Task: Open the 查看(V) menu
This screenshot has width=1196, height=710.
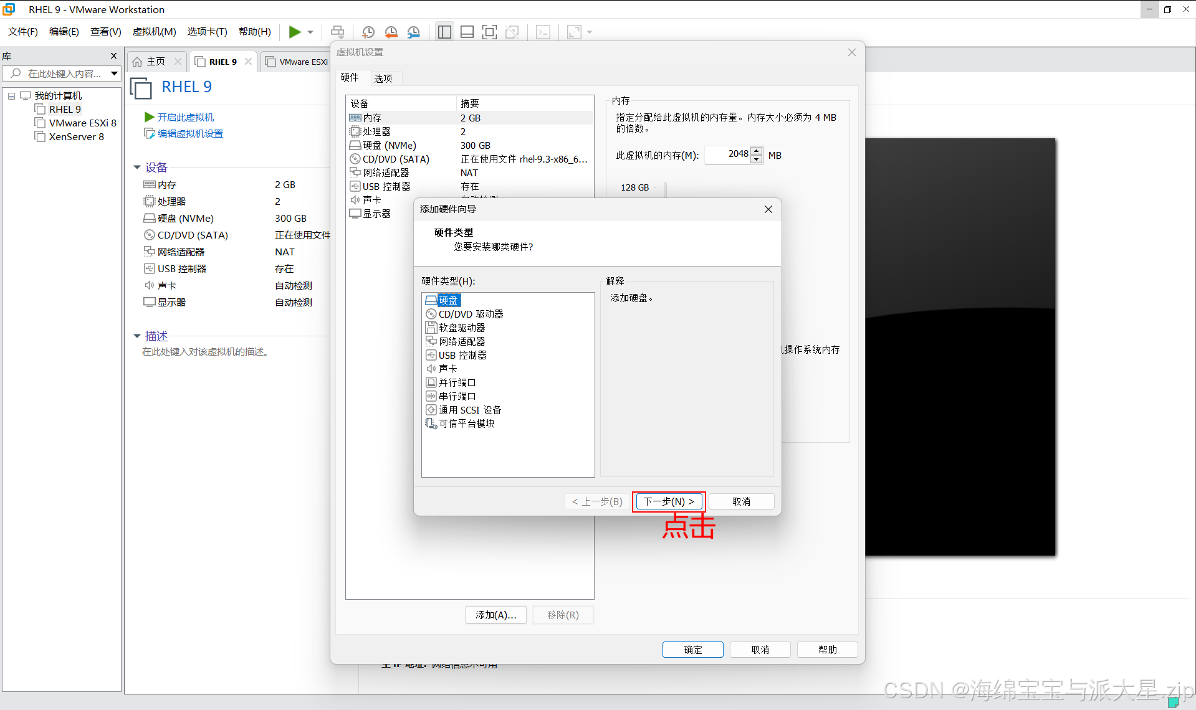Action: pos(106,32)
